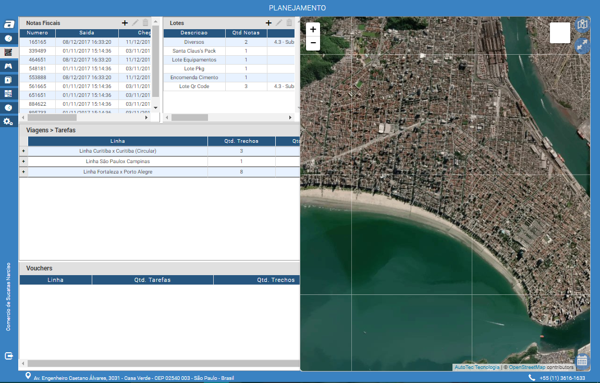This screenshot has width=600, height=383.
Task: Open the AutoTec Tecnologia link
Action: click(477, 367)
